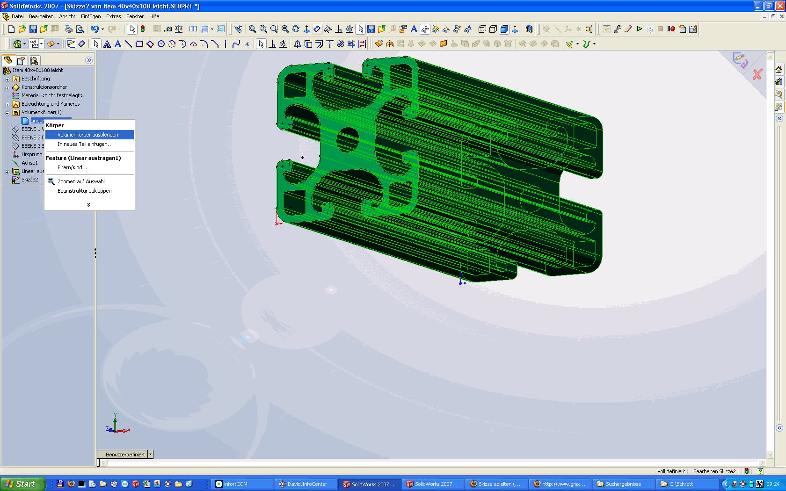Click the Extruded Boss feature icon
The width and height of the screenshot is (786, 491).
[378, 44]
